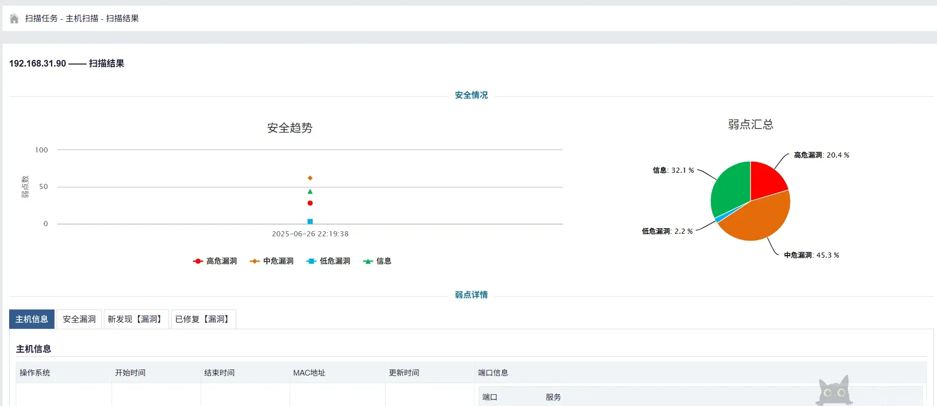This screenshot has height=406, width=937.
Task: Open the 主机信息 tab
Action: [x=32, y=319]
